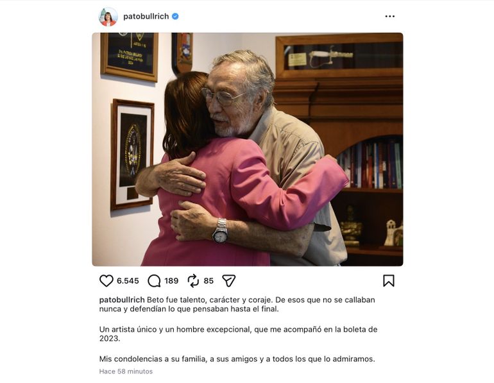Viewport: 494px width, 383px height.
Task: Open the patobullrich profile avatar
Action: [108, 17]
